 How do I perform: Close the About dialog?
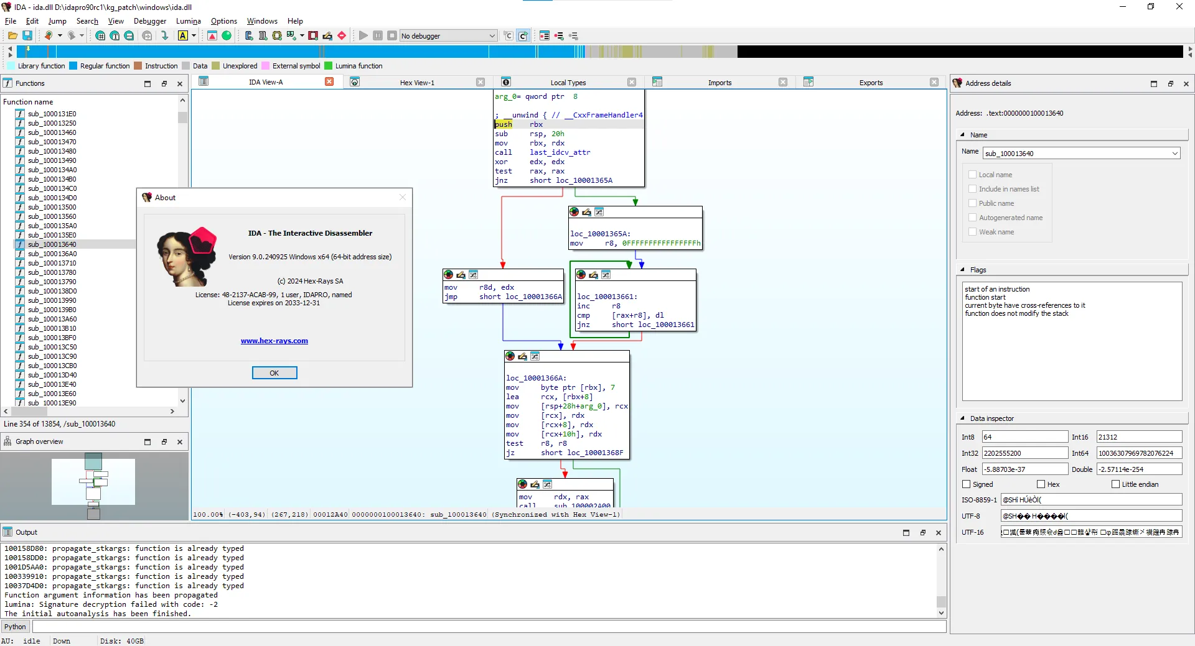pos(403,198)
